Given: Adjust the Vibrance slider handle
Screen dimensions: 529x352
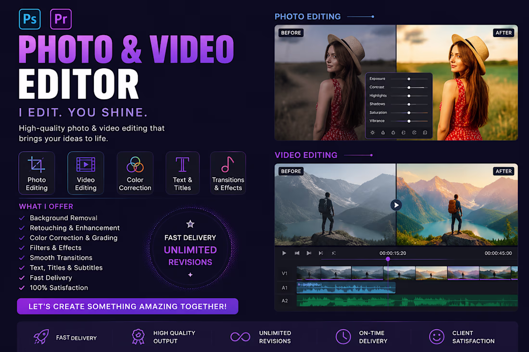Looking at the screenshot, I should 409,121.
